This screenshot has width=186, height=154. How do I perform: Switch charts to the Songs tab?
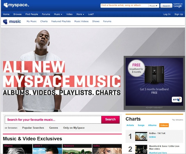click(141, 125)
